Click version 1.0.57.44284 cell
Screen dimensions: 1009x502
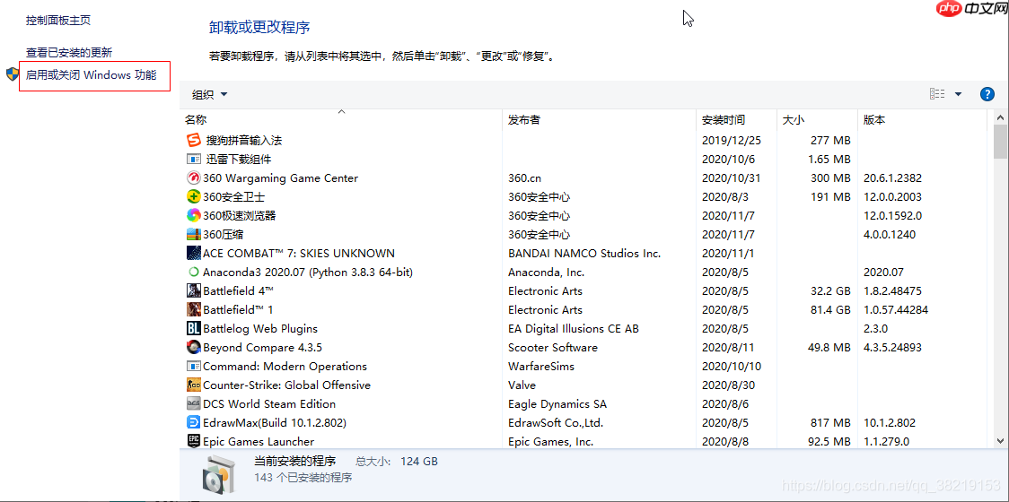(x=896, y=310)
